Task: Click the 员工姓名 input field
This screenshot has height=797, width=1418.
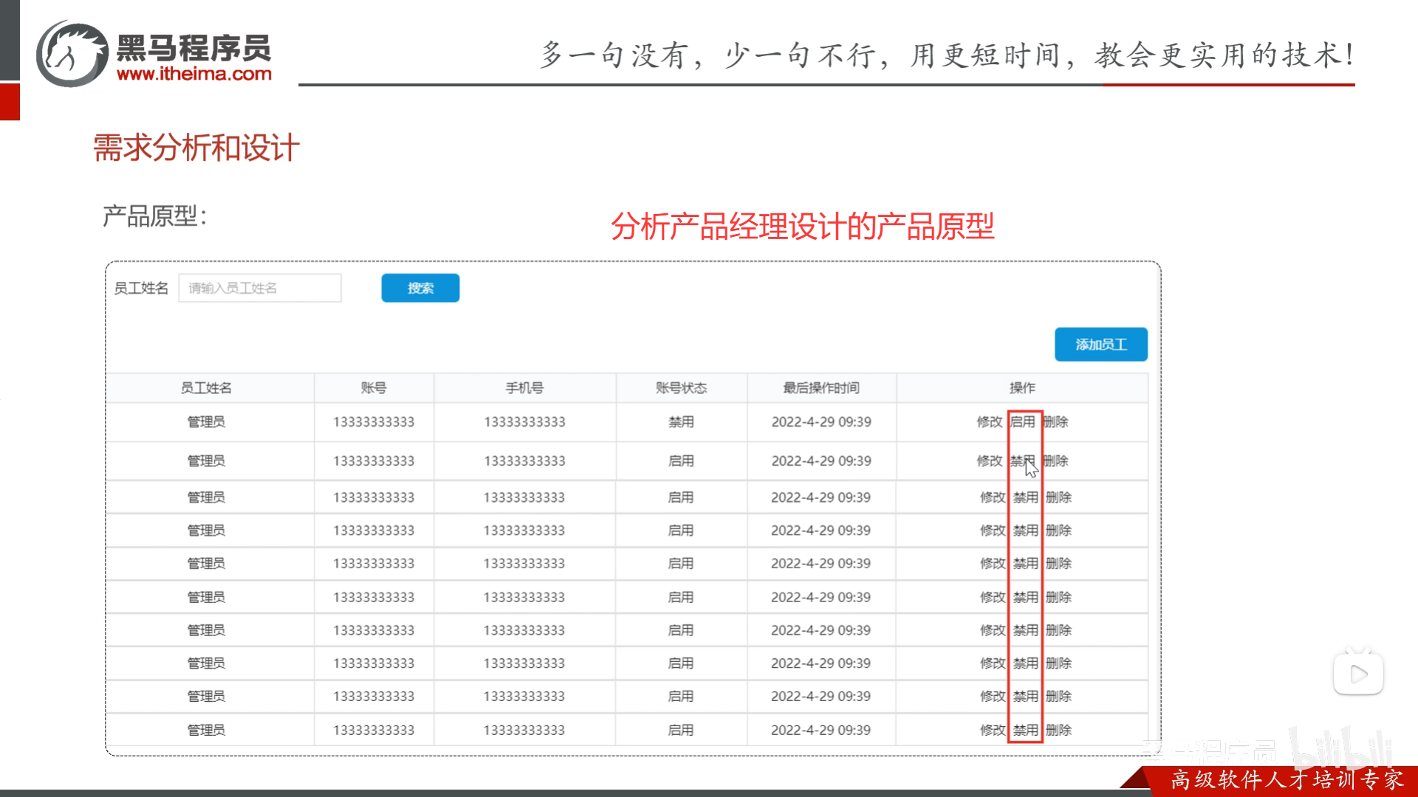Action: (x=259, y=288)
